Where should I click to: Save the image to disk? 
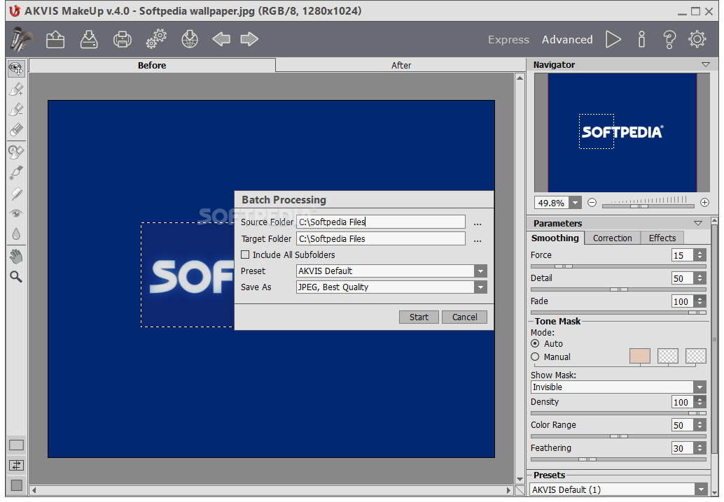tap(89, 39)
